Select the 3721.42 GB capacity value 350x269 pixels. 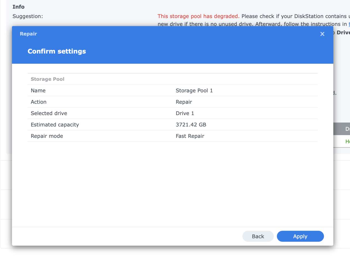point(191,125)
